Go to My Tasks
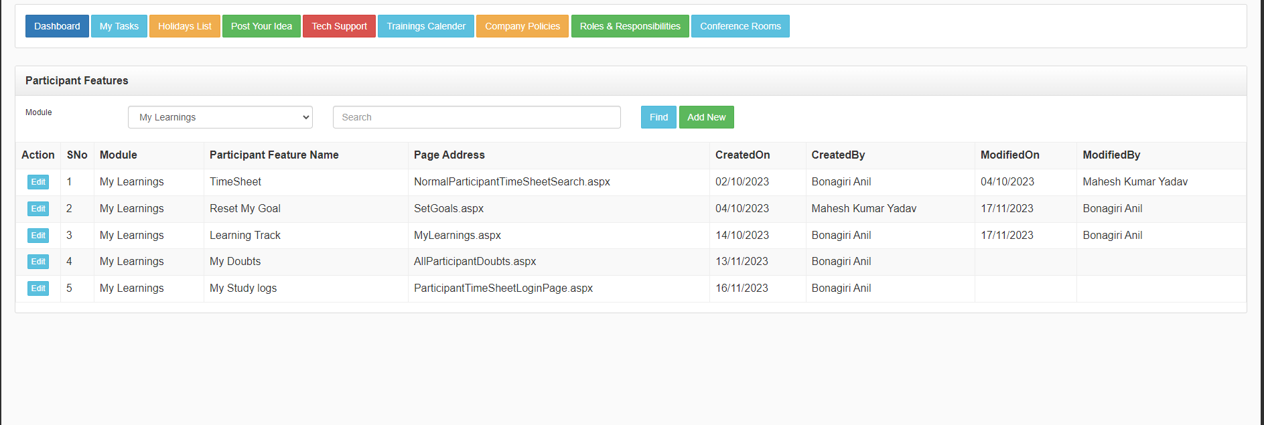This screenshot has height=425, width=1264. 119,26
